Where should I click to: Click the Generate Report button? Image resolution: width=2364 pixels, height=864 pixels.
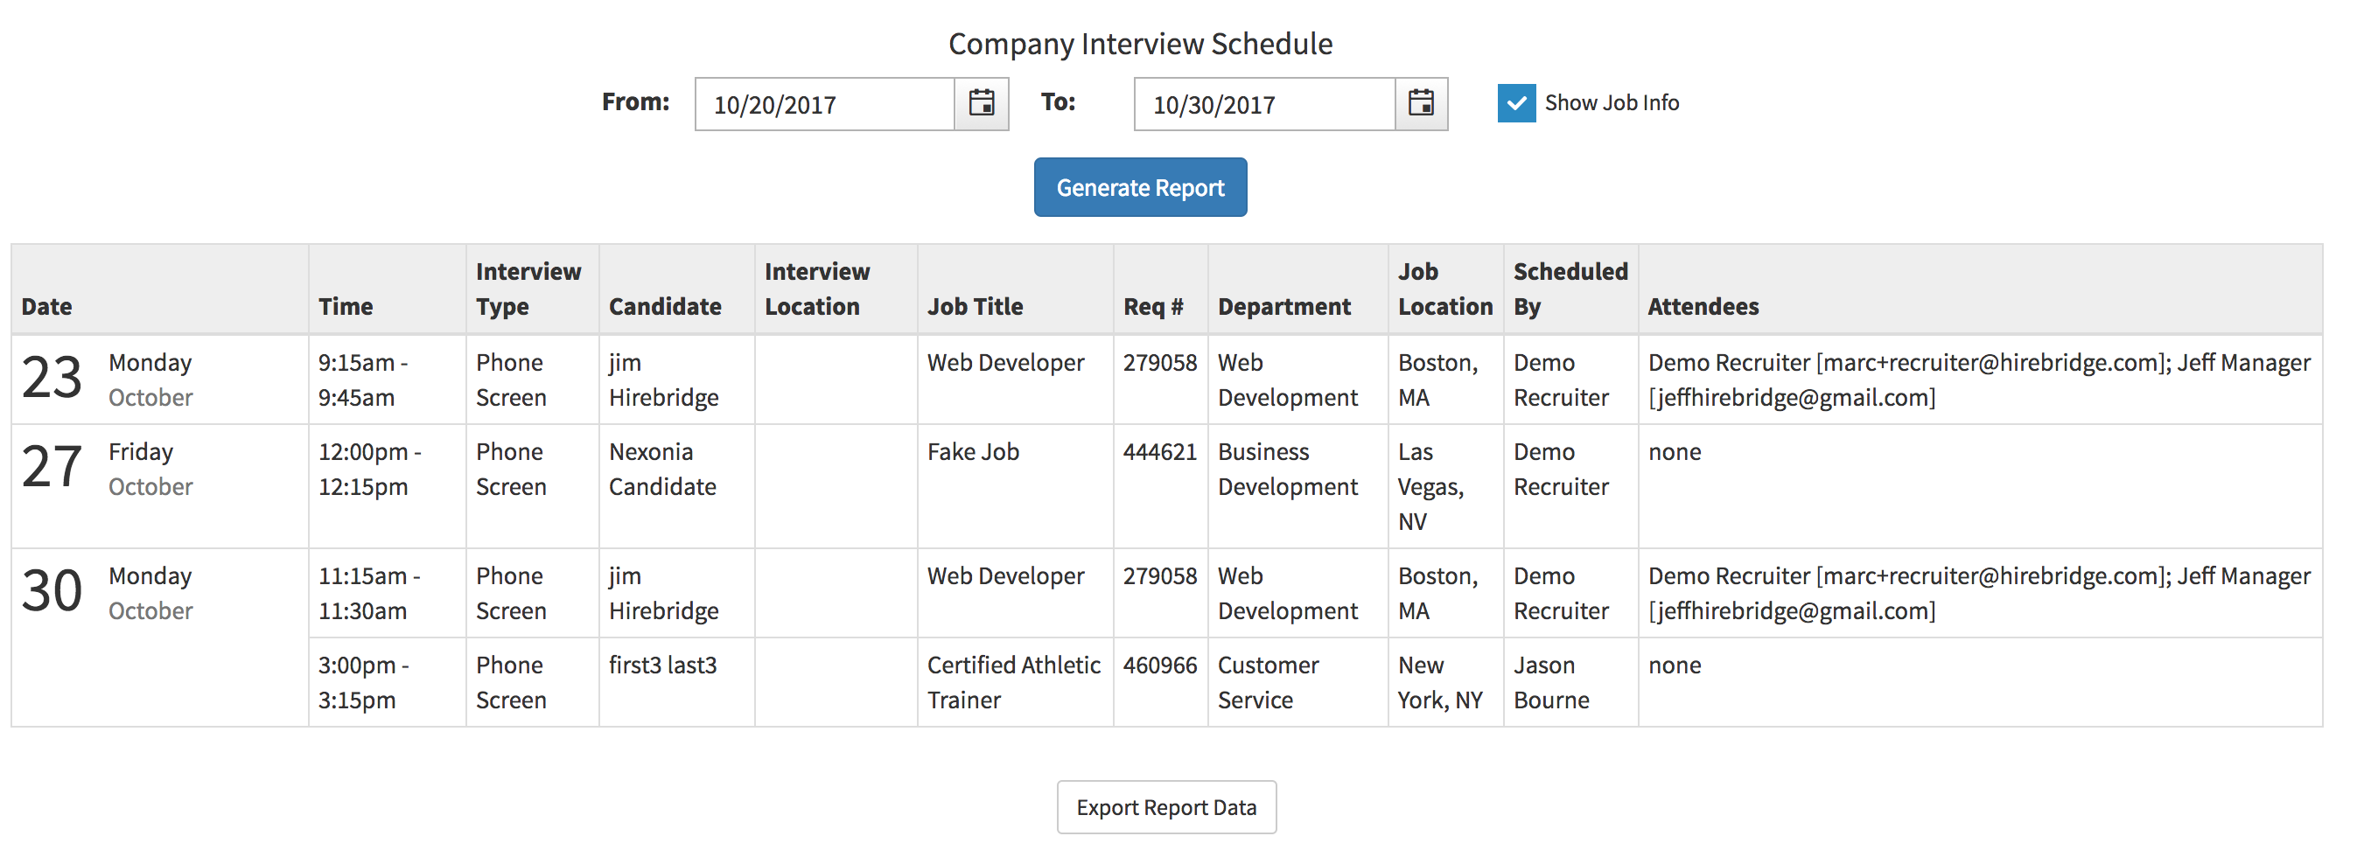[1140, 187]
